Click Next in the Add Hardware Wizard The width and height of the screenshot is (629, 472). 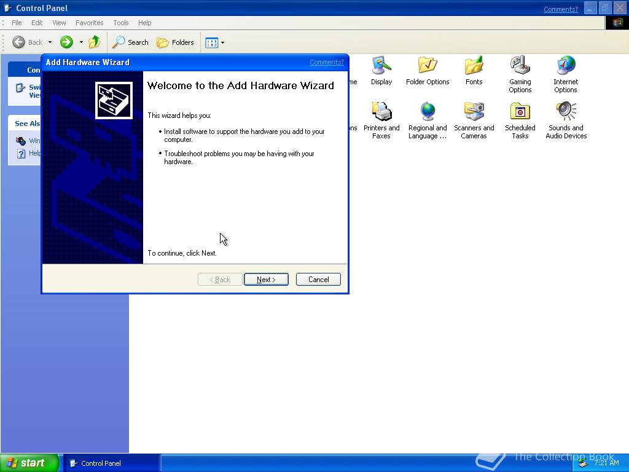point(266,280)
